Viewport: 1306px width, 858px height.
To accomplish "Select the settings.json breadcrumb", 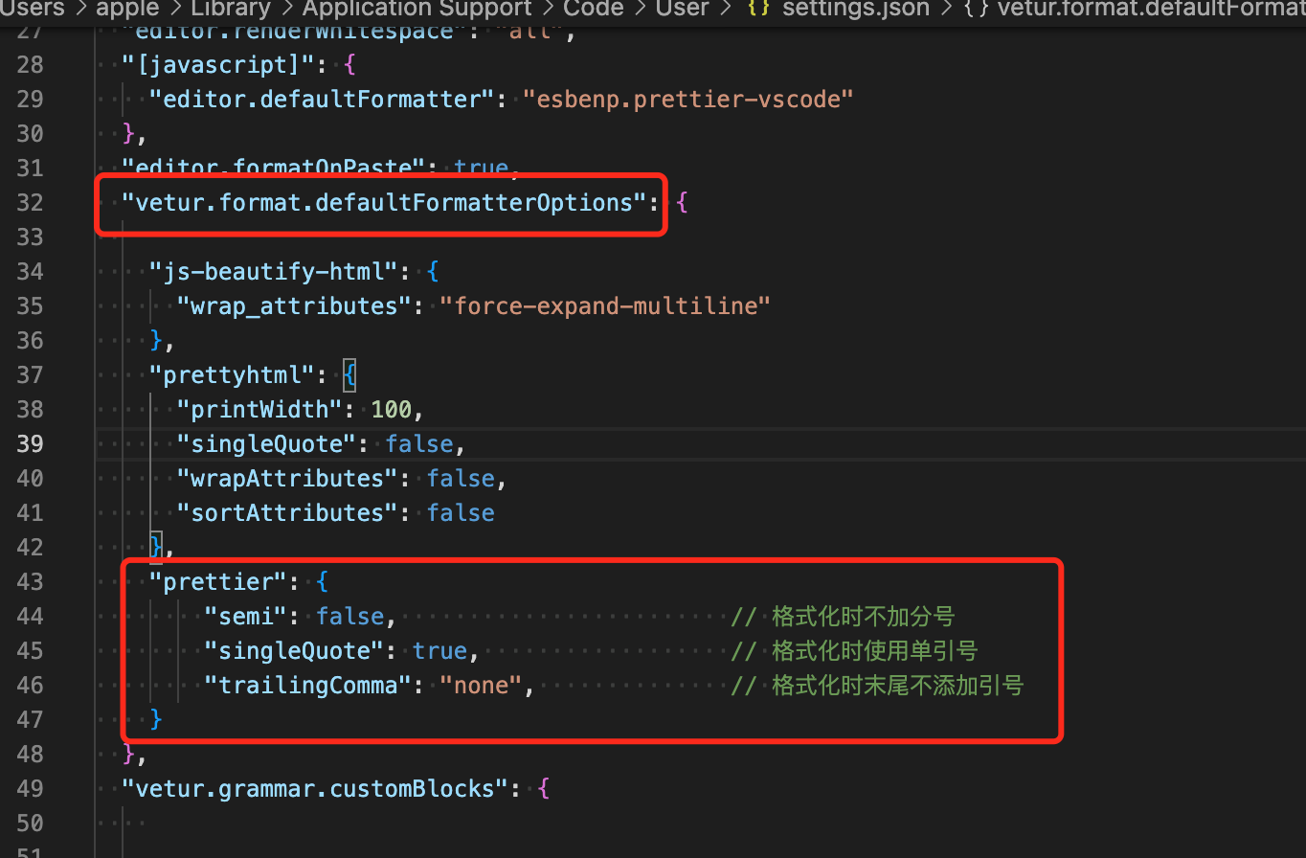I will point(855,9).
